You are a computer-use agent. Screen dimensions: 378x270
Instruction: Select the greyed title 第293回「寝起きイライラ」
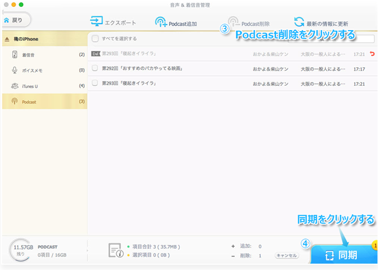129,53
